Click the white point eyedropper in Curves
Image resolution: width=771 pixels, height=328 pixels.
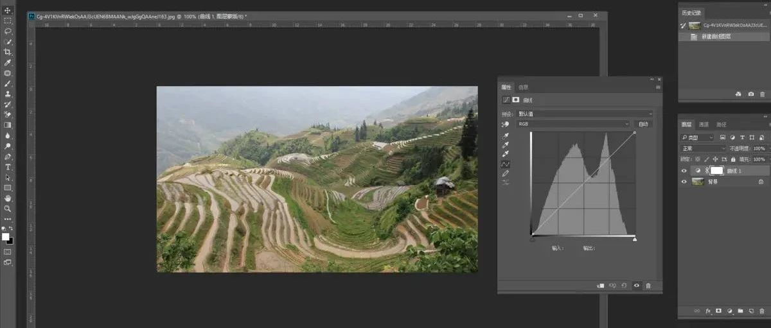[506, 154]
